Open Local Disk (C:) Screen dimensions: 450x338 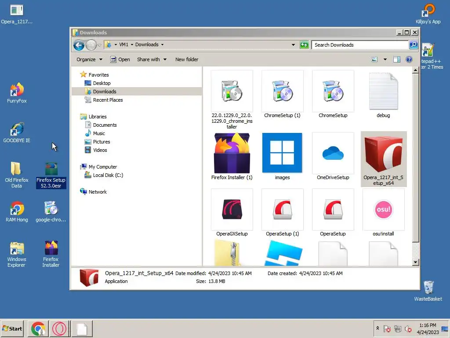click(x=108, y=175)
